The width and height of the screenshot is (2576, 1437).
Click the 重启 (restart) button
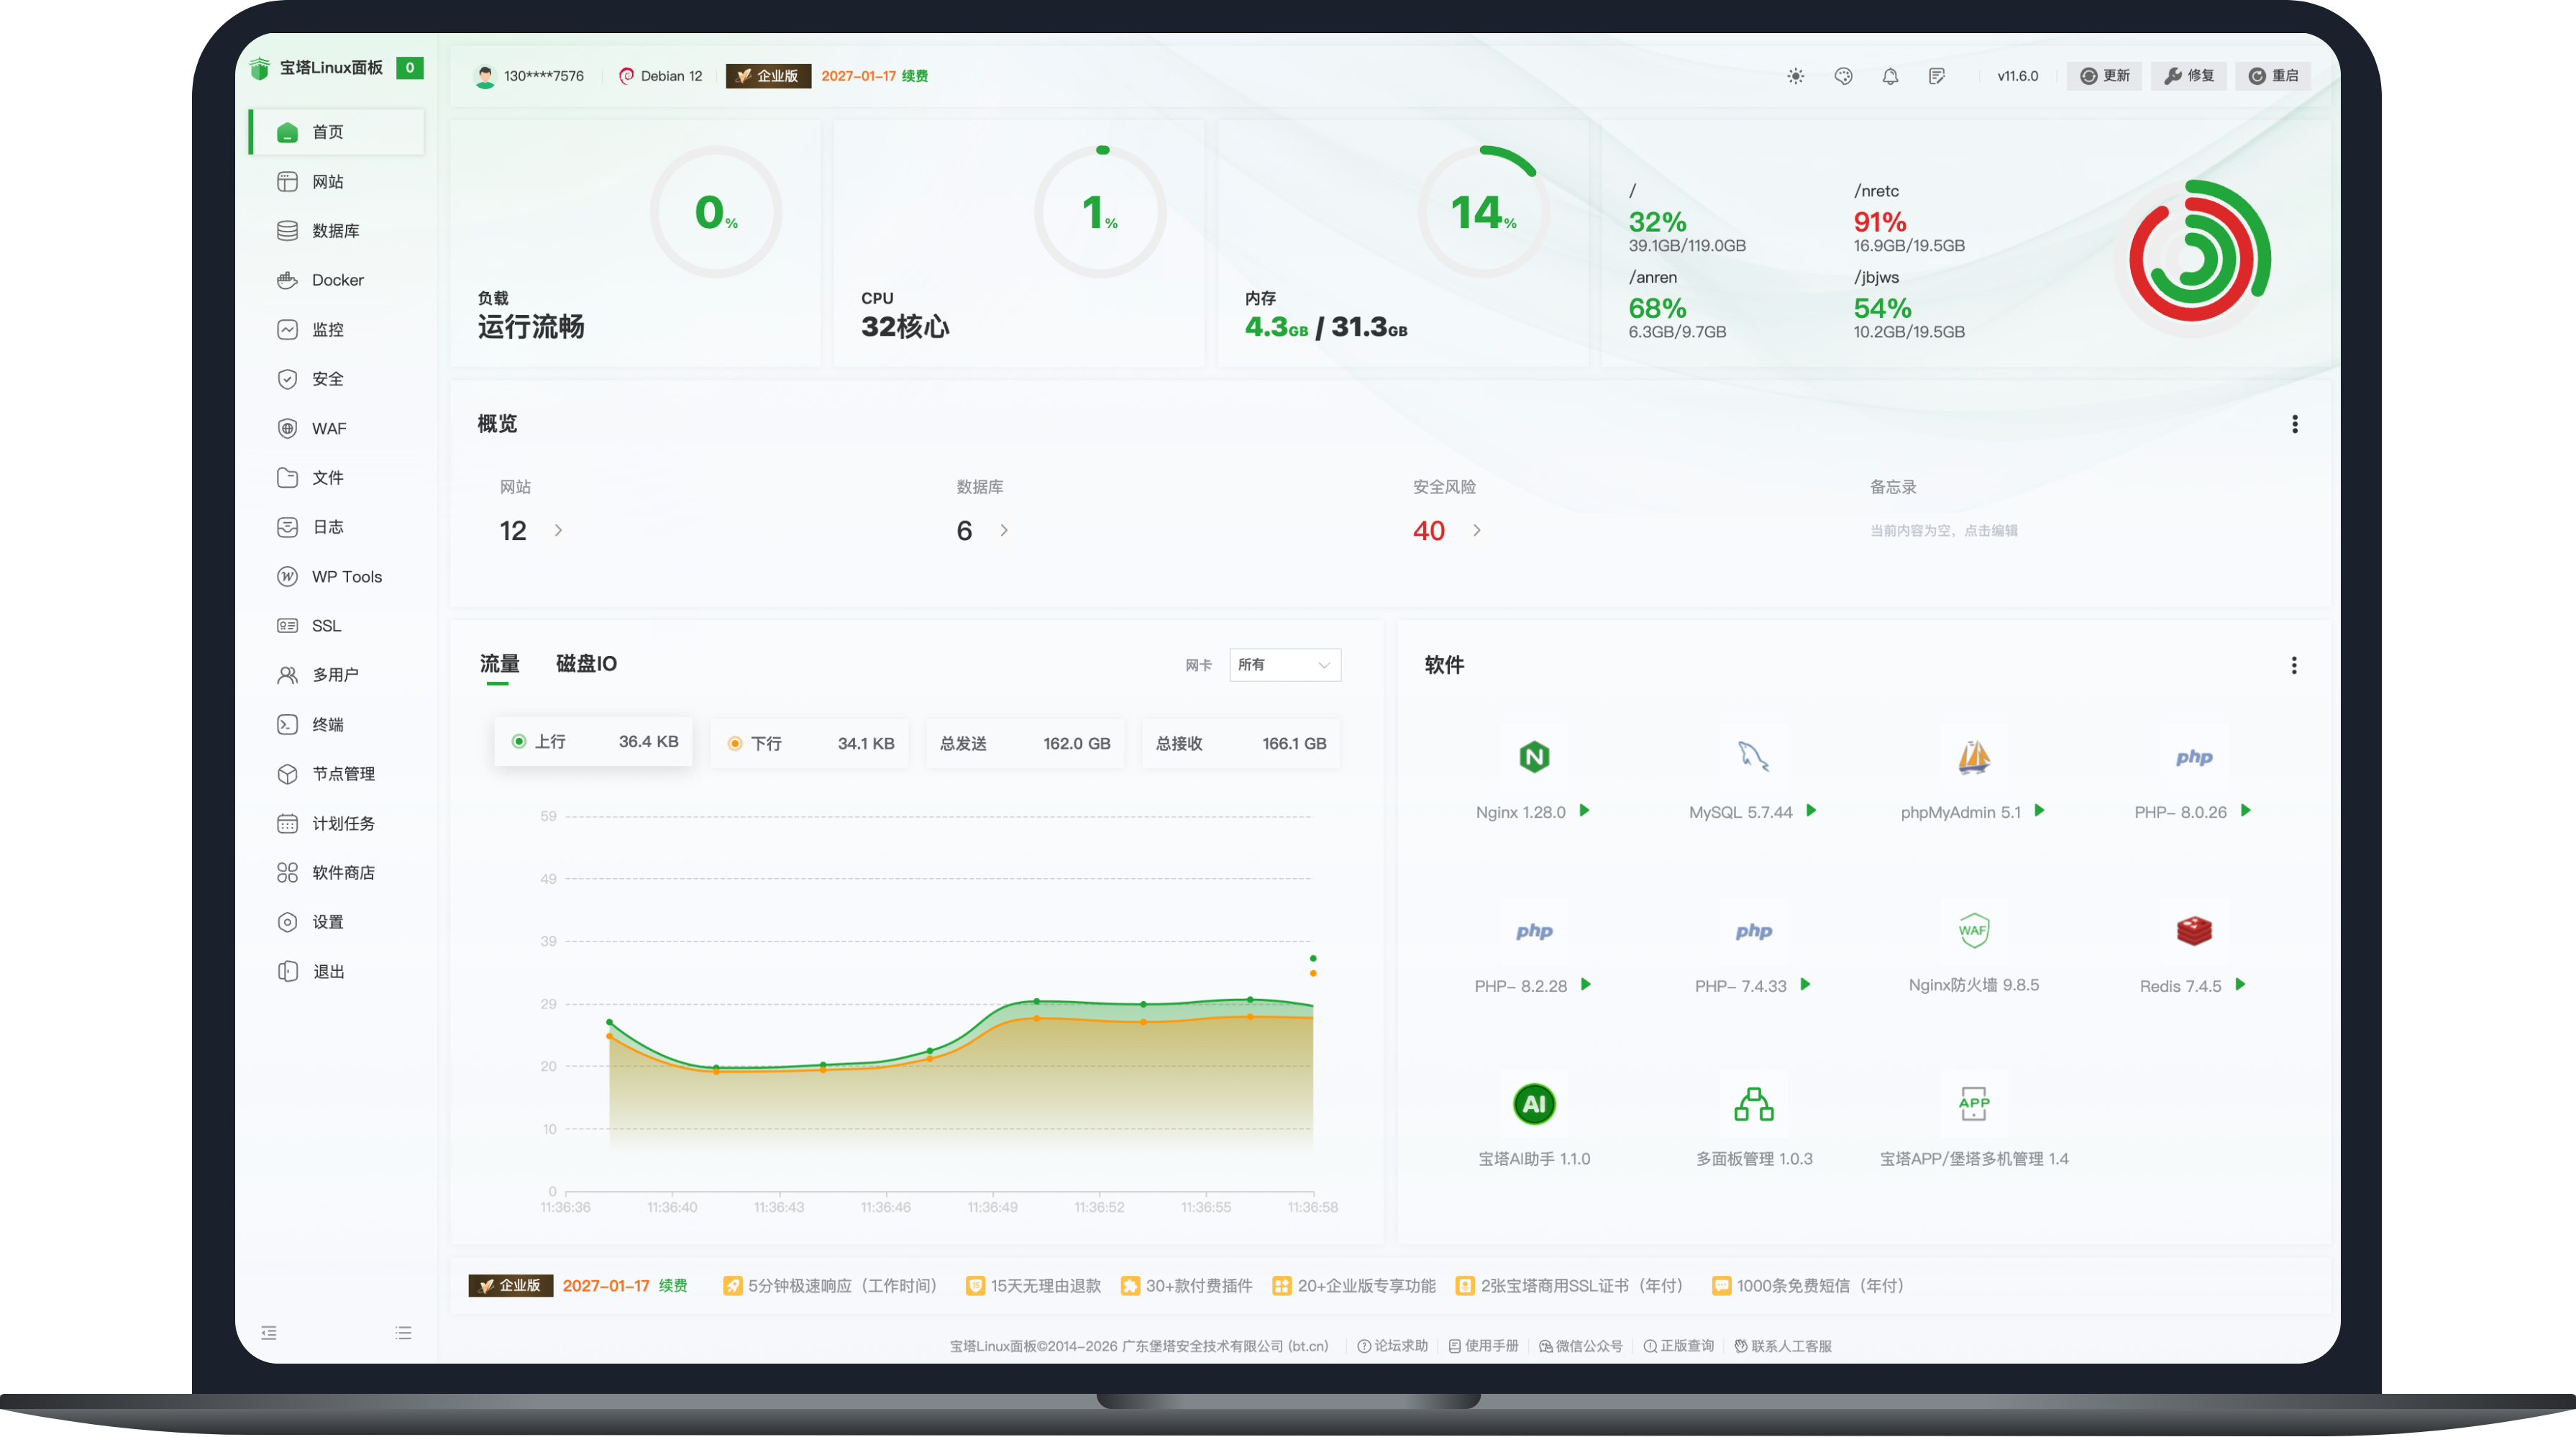click(2273, 75)
